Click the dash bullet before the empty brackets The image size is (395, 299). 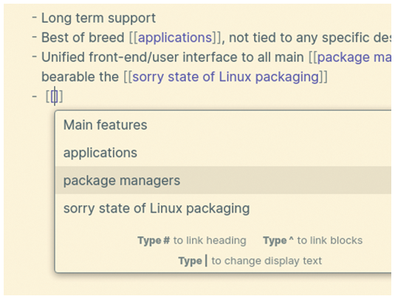tap(35, 96)
